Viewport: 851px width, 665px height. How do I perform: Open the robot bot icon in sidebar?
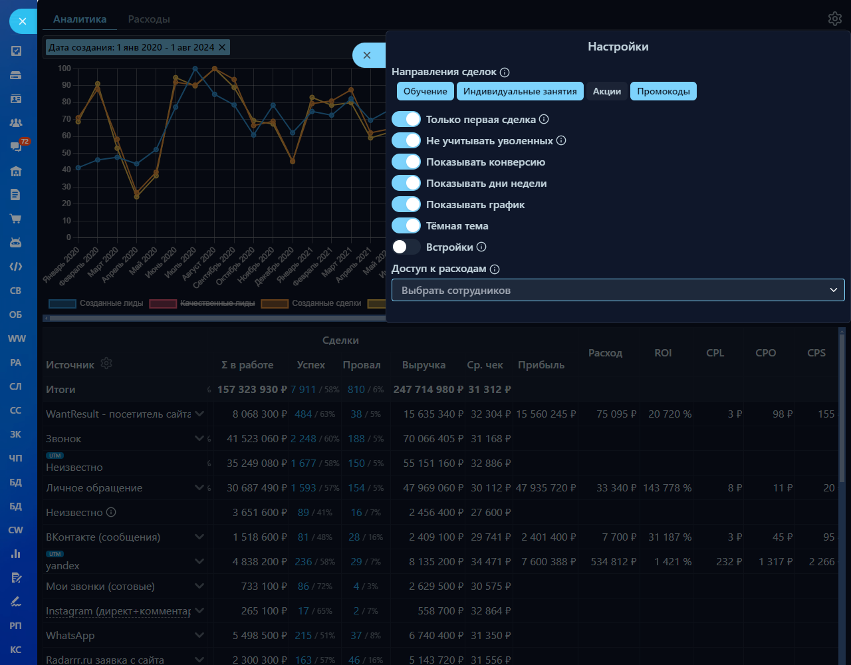16,243
